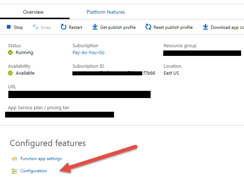Click the blue Stop square icon

9,27
